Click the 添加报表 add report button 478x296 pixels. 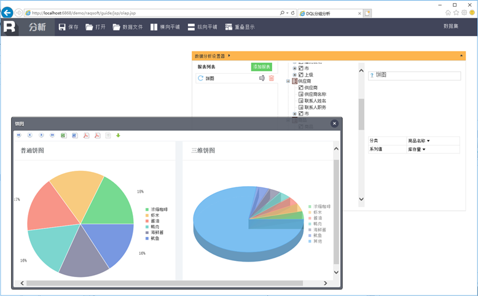coord(261,66)
